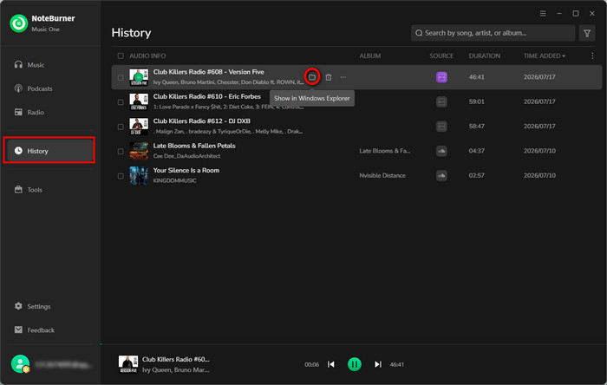This screenshot has height=385, width=607.
Task: Click SoundCloud icon for Late Blooms row
Action: pos(441,151)
